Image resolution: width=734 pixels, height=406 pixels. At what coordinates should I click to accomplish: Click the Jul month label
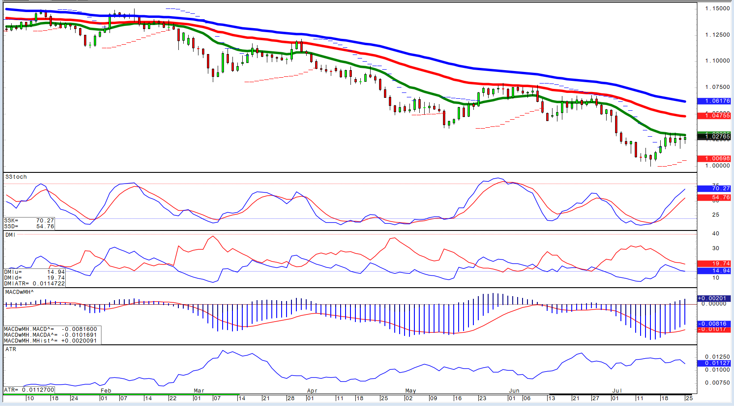pos(617,391)
